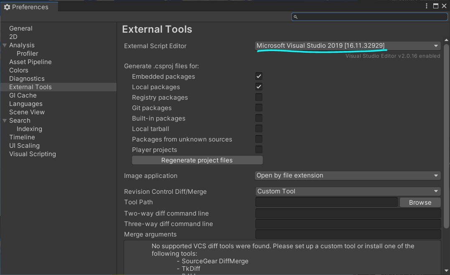This screenshot has height=275, width=450.
Task: Collapse the Analysis tree arrow
Action: click(x=5, y=45)
